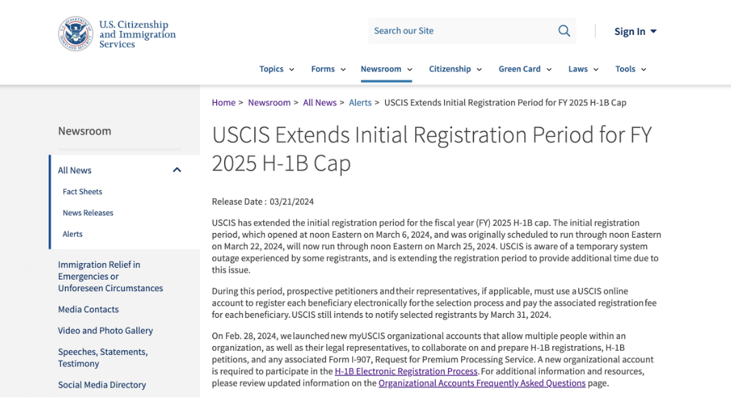Open News Releases in the sidebar
Image resolution: width=731 pixels, height=398 pixels.
click(88, 213)
